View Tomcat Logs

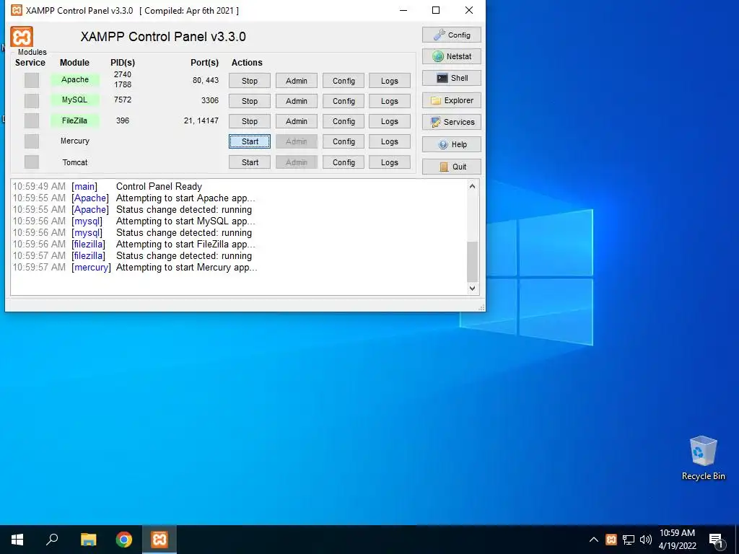390,162
